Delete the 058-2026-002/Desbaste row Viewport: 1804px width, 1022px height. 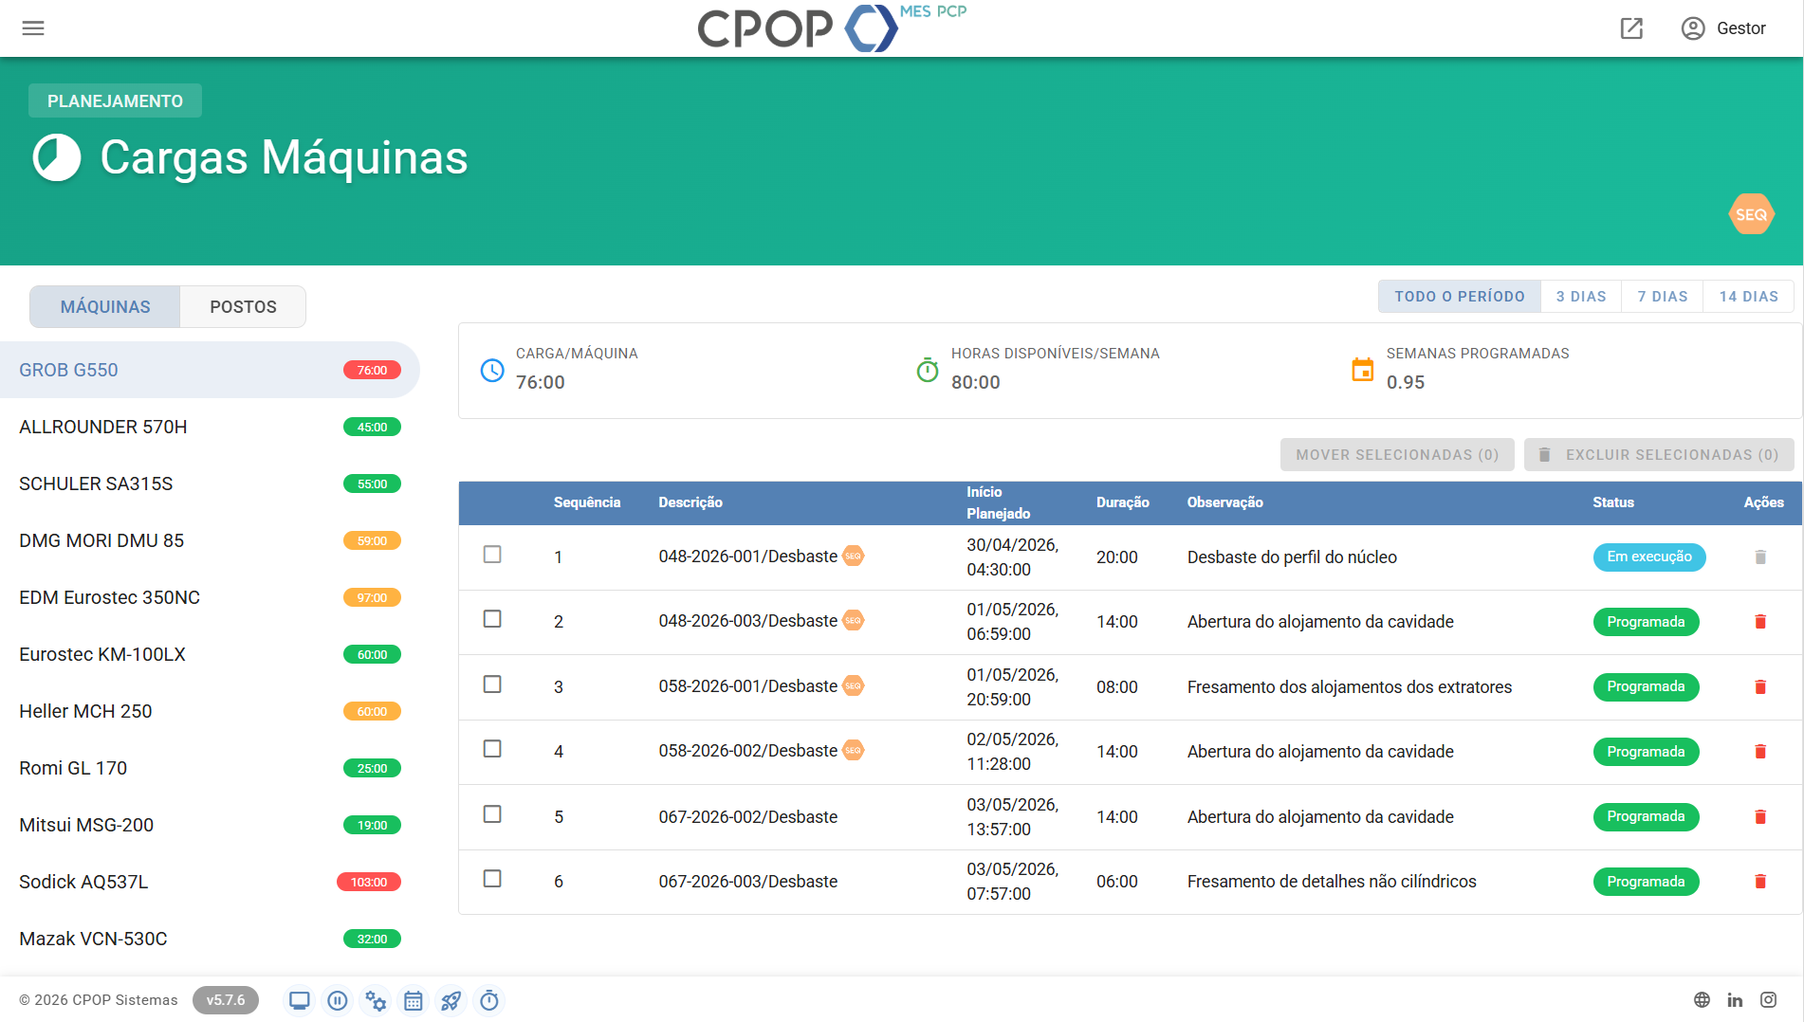tap(1760, 752)
